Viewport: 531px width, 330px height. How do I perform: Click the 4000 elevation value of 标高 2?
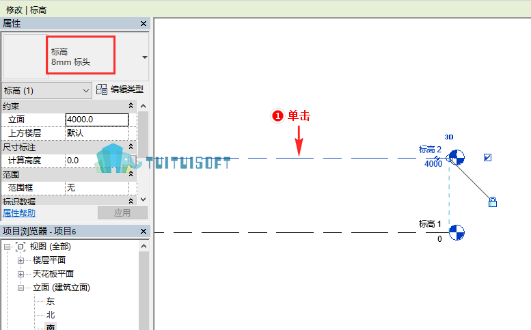pyautogui.click(x=433, y=164)
